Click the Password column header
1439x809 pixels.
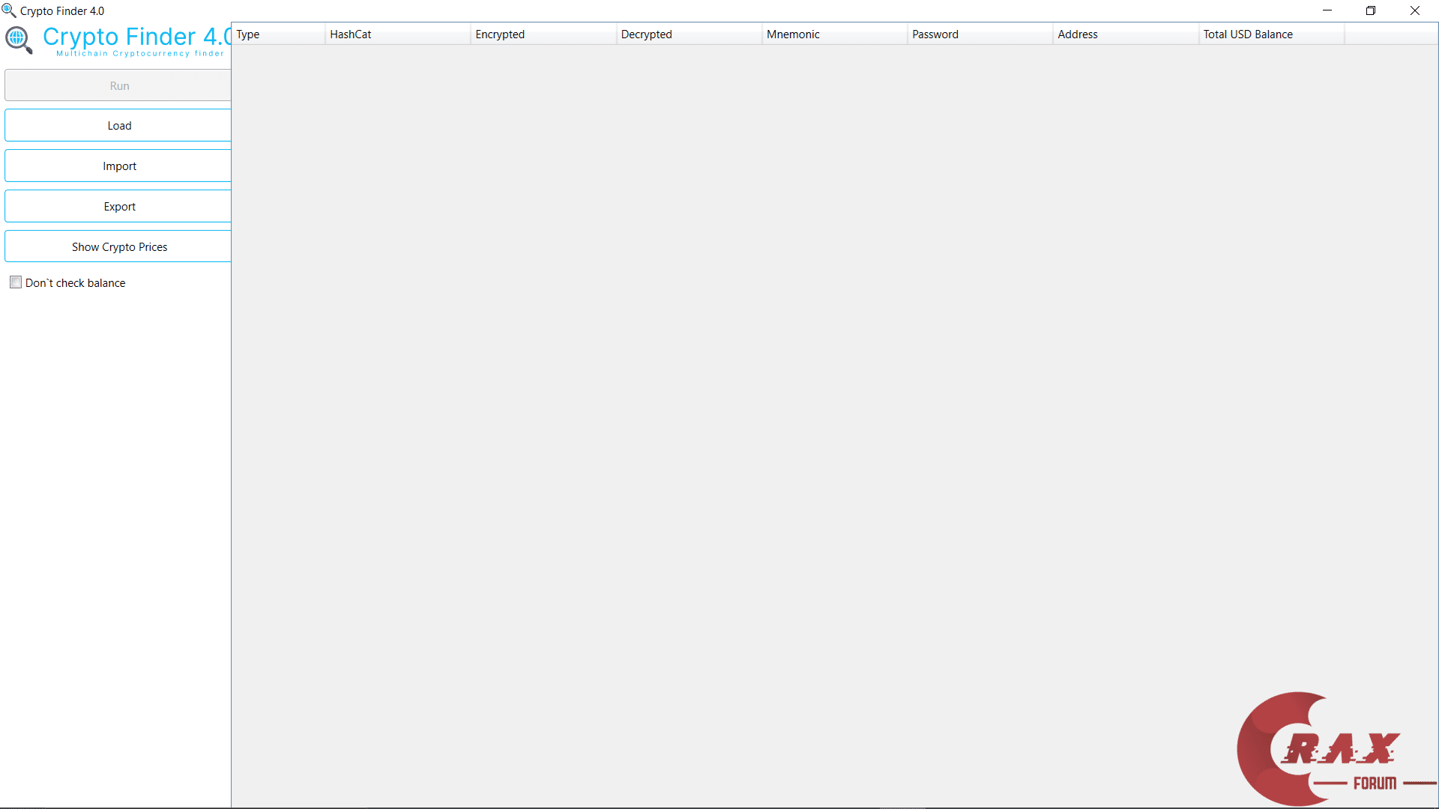pos(979,34)
